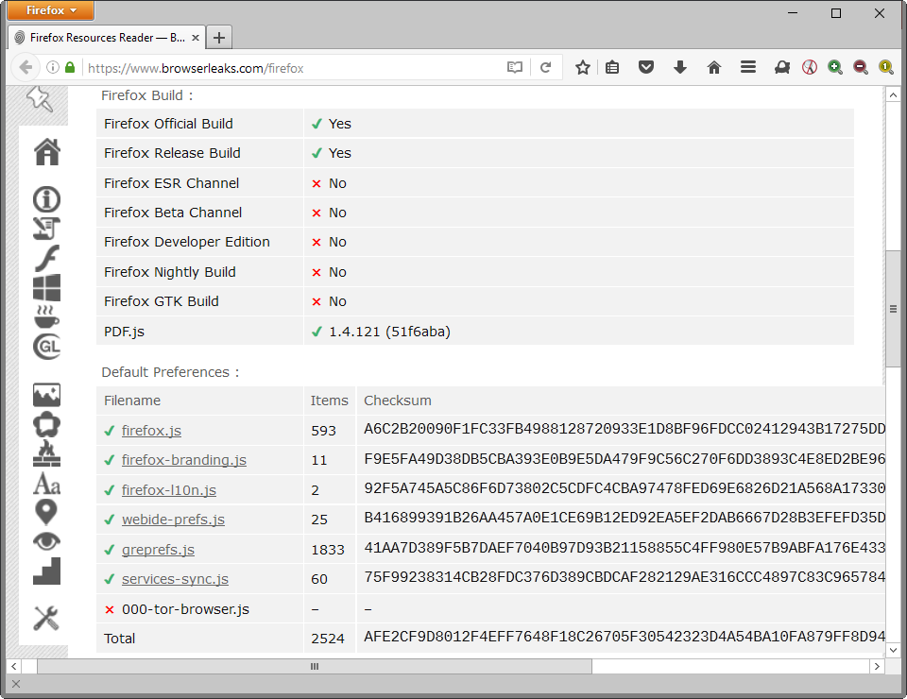
Task: Open the firefox-branding.js link
Action: tap(184, 460)
